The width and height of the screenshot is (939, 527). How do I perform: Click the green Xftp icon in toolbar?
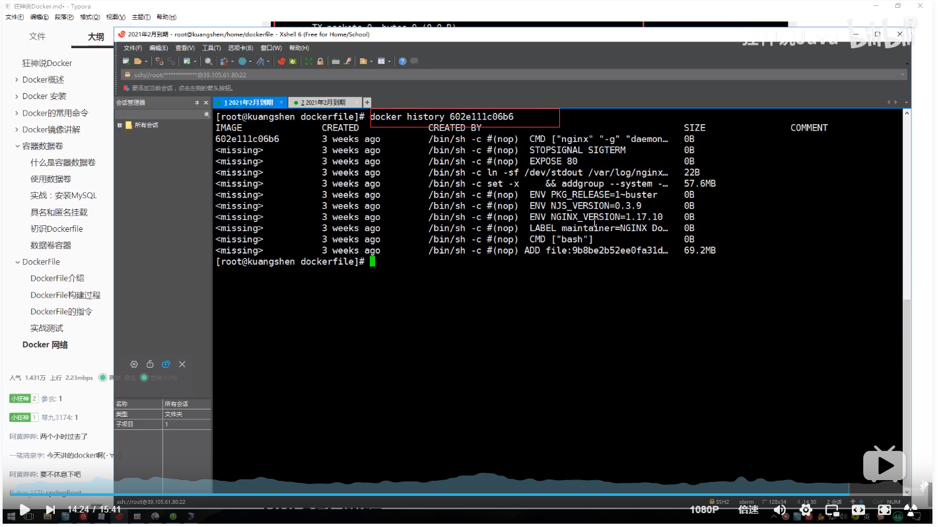(x=293, y=61)
